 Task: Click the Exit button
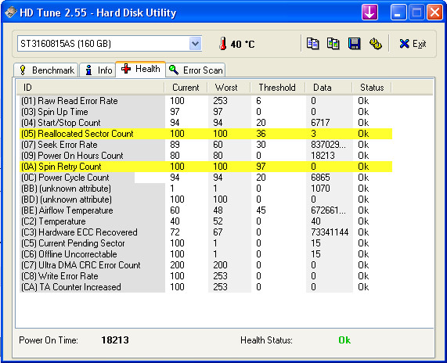413,44
